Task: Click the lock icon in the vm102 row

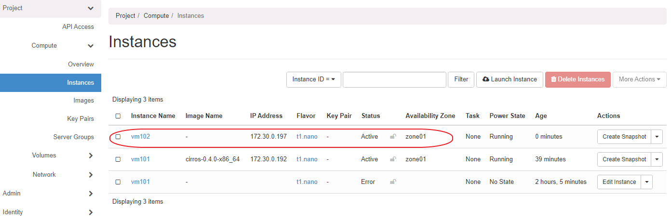Action: [x=393, y=137]
